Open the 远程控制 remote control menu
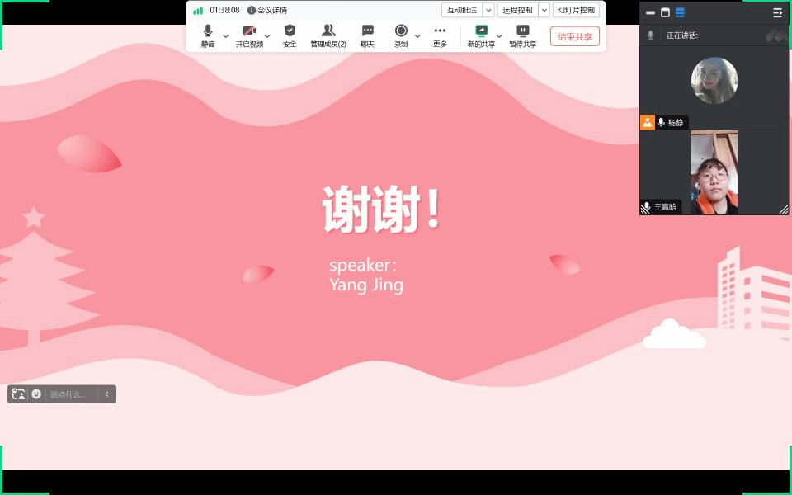792x495 pixels. 518,10
